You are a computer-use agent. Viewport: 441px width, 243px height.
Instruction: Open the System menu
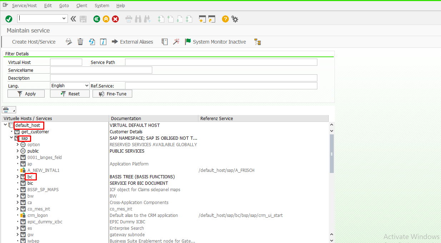point(102,5)
